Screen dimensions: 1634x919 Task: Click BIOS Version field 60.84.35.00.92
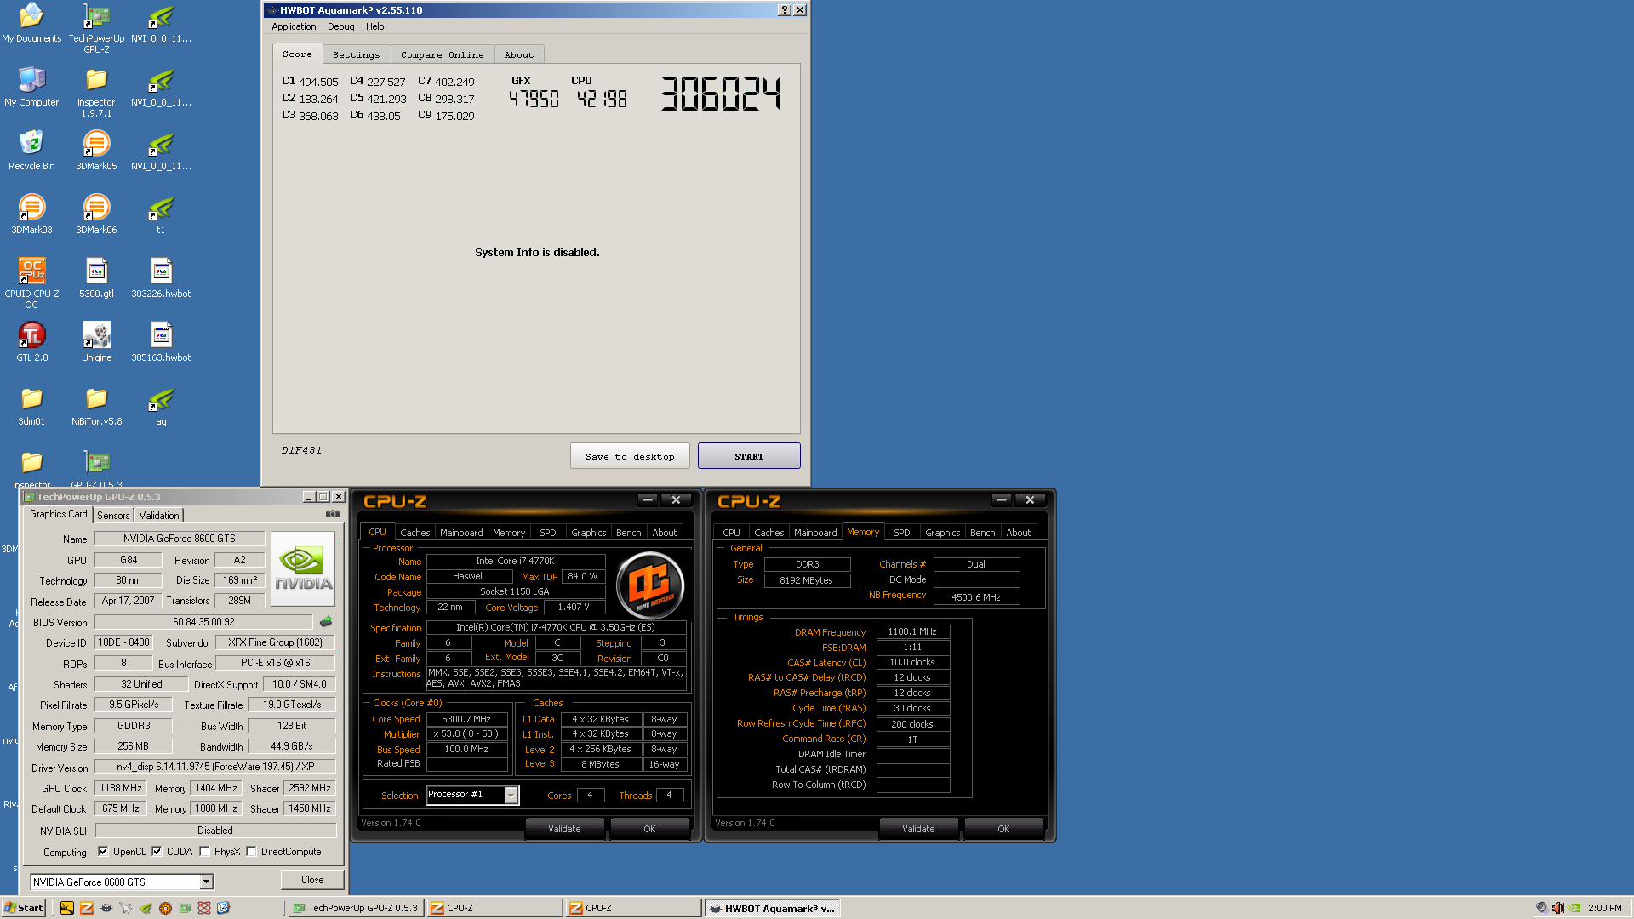(203, 622)
